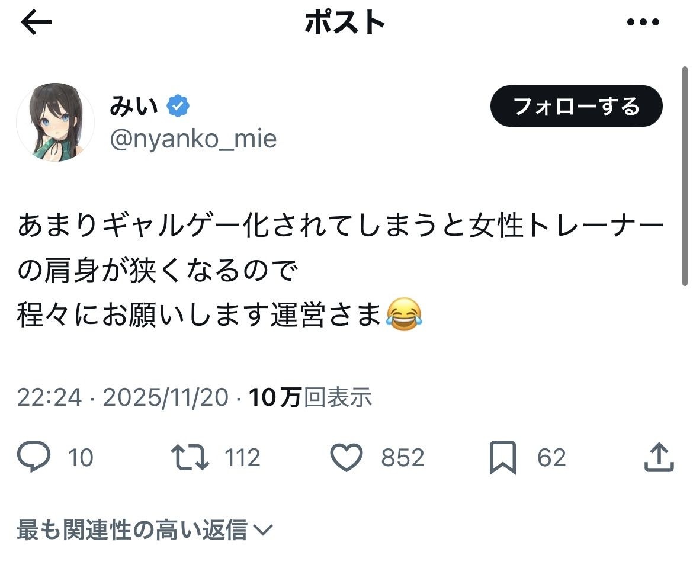The image size is (693, 565).
Task: Tap the repost arrows icon
Action: (x=190, y=458)
